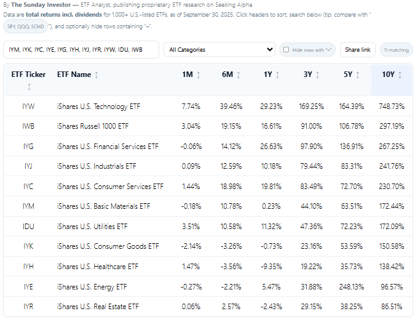Click the ETF Name header label
The image size is (415, 319).
[x=74, y=75]
